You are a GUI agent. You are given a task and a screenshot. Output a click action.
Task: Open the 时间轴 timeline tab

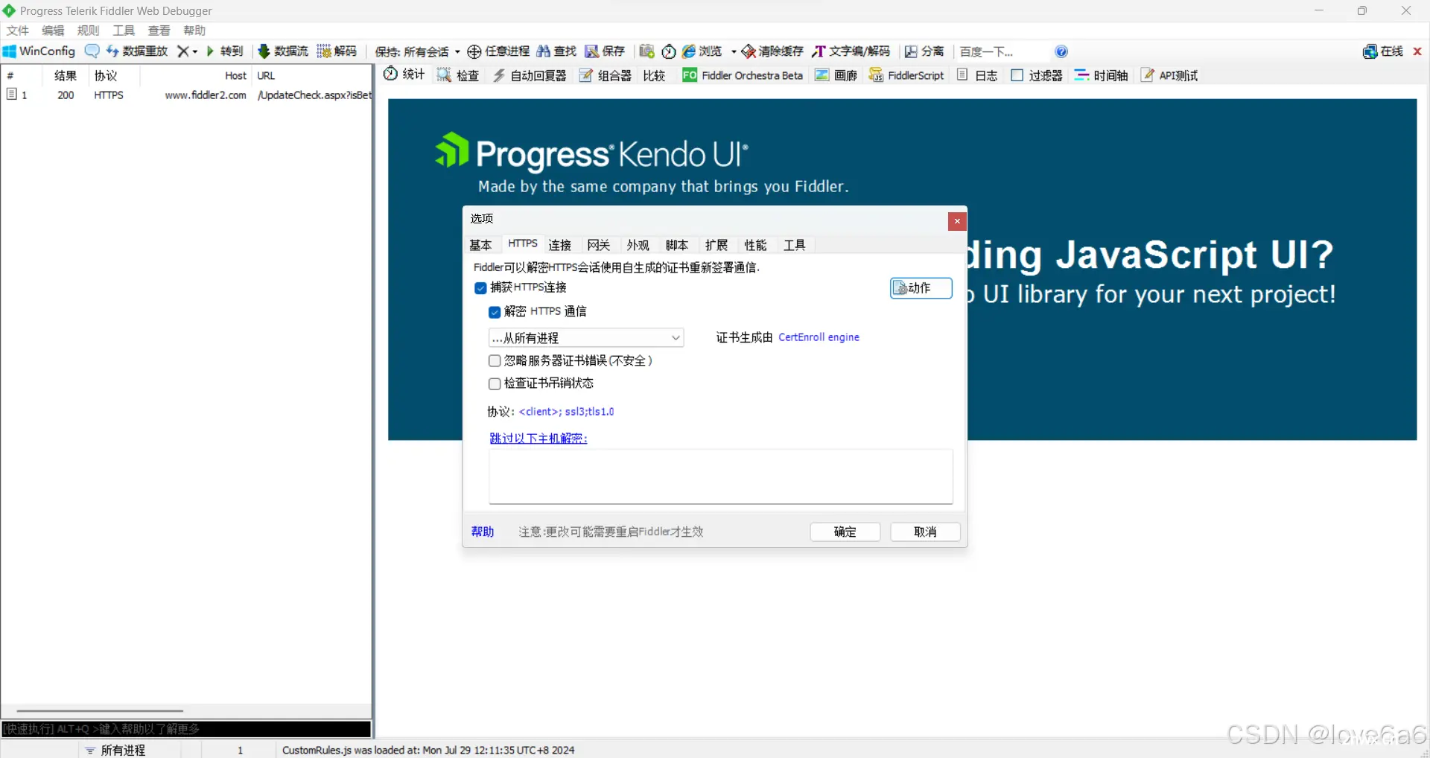(x=1101, y=75)
